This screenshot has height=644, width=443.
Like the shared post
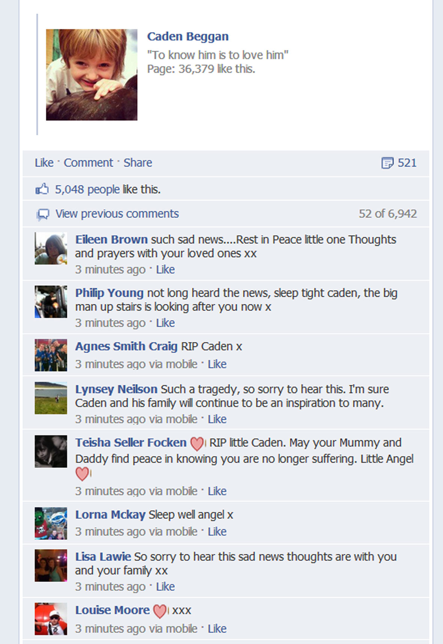[44, 163]
